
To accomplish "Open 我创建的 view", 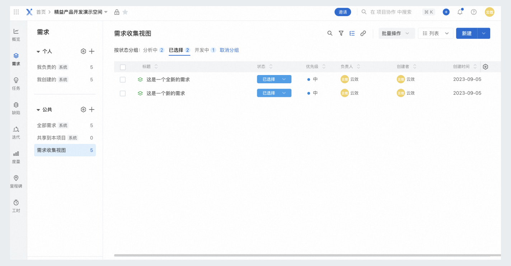I will (x=65, y=79).
